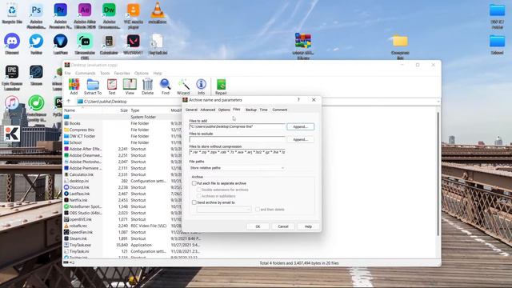Click the Delete trash can toolbar icon
512x288 pixels.
coord(147,86)
